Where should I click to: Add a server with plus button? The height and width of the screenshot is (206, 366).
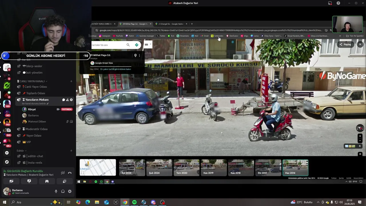coord(7,153)
